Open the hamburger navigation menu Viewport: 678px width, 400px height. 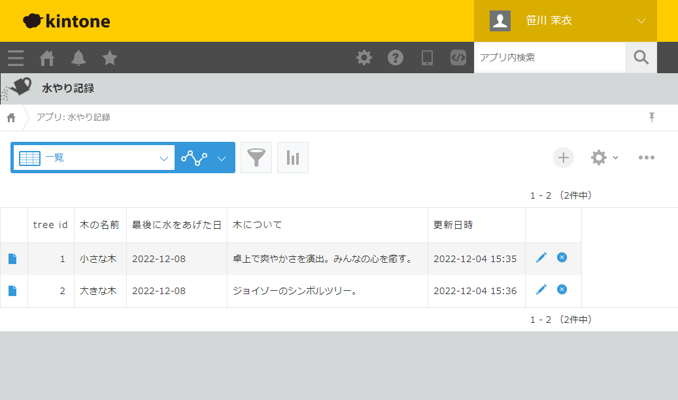coord(15,58)
